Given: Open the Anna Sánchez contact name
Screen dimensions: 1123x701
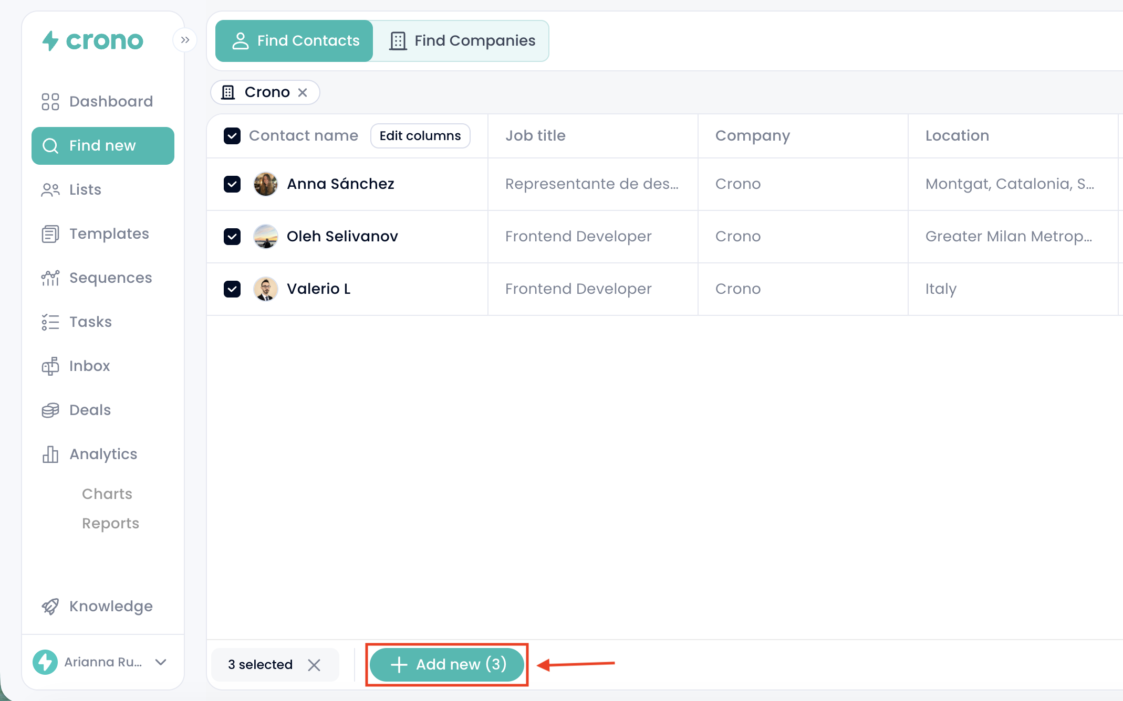Looking at the screenshot, I should point(340,184).
